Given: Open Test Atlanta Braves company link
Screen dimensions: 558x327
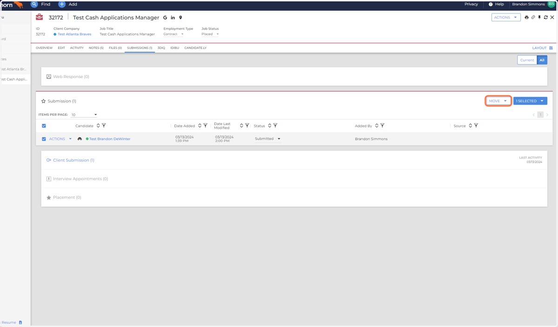Looking at the screenshot, I should coord(74,34).
